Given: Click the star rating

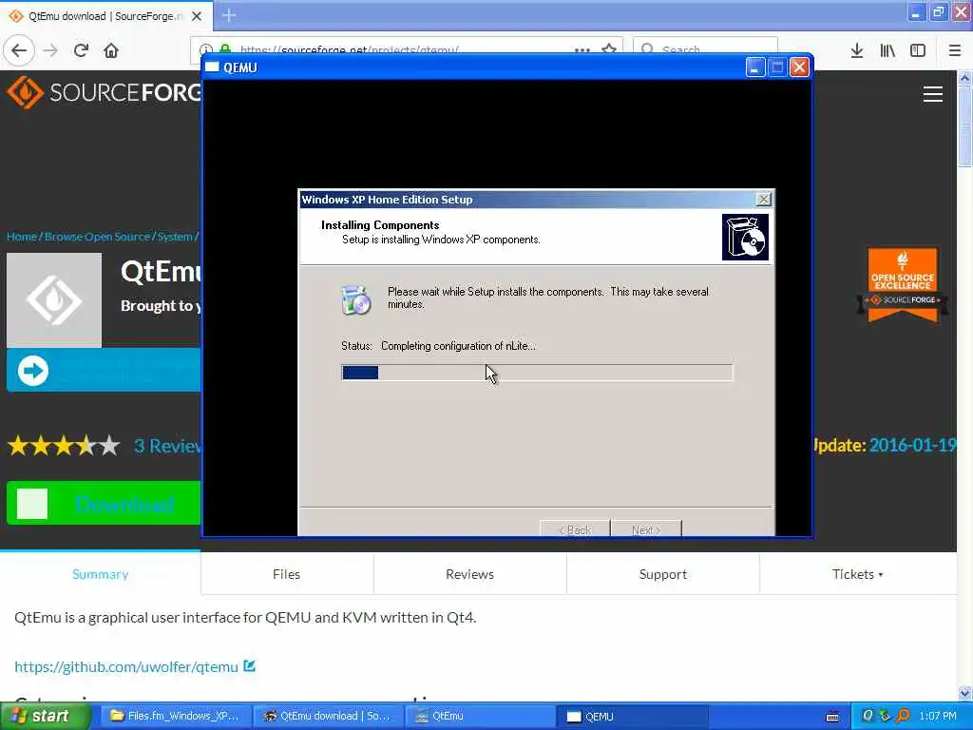Looking at the screenshot, I should [x=64, y=446].
